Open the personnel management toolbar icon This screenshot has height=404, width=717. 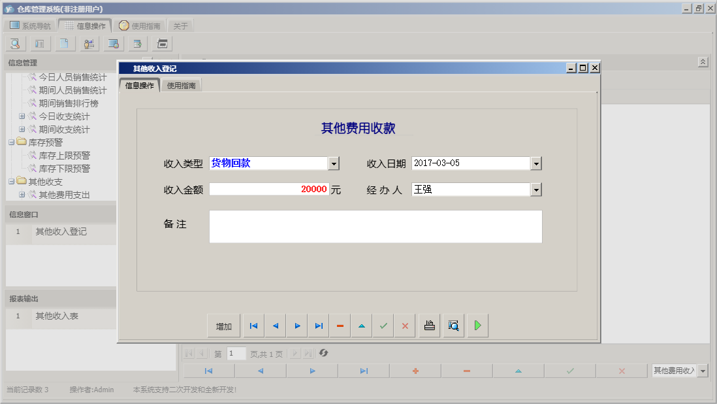point(89,43)
